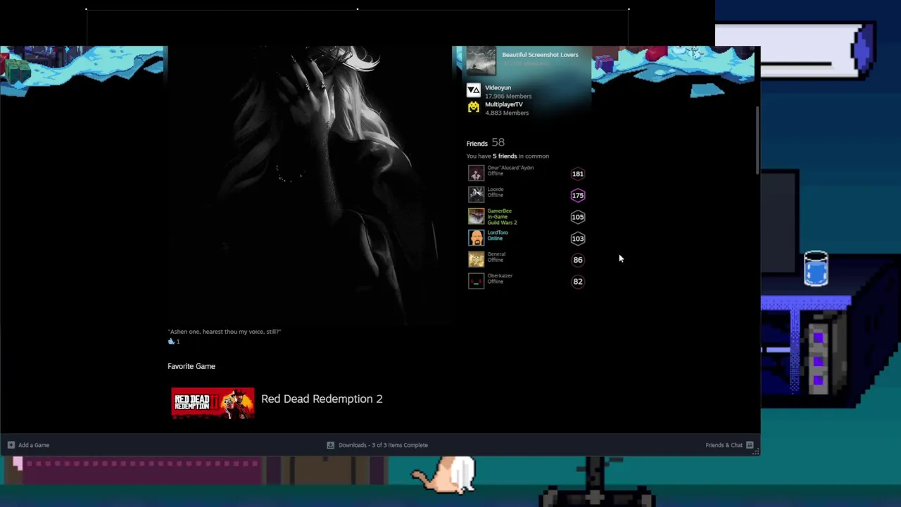Click the level 103 badge
The width and height of the screenshot is (901, 507).
(577, 239)
